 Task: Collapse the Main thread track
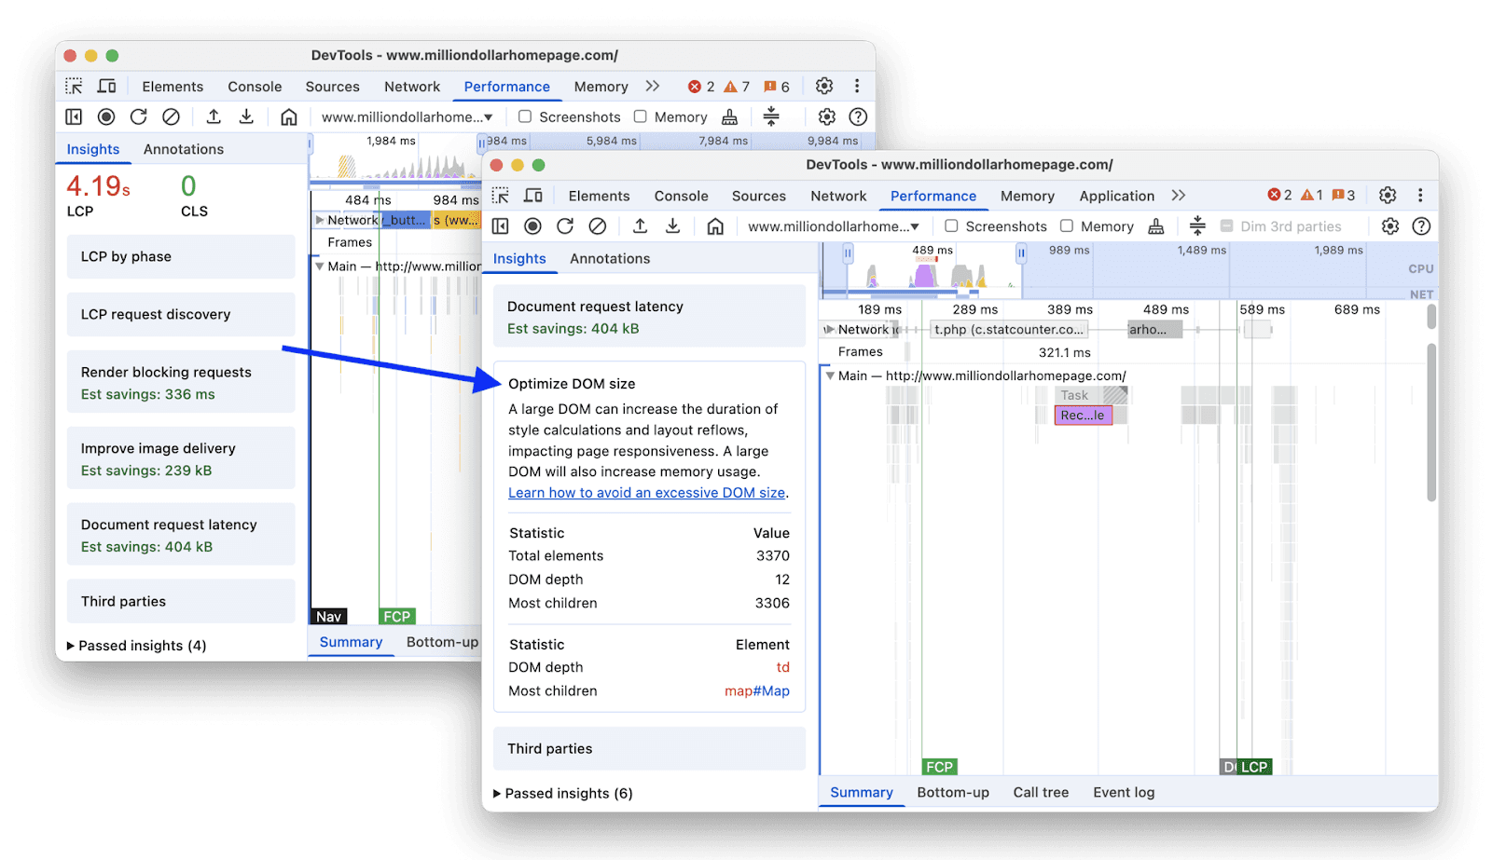831,376
